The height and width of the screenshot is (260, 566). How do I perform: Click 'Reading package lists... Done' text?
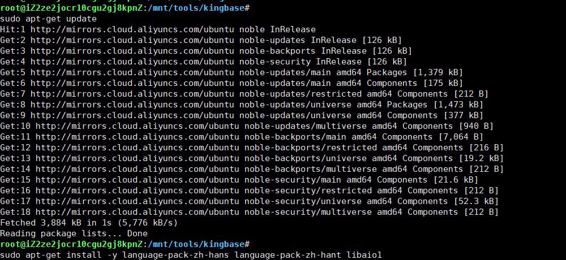74,233
